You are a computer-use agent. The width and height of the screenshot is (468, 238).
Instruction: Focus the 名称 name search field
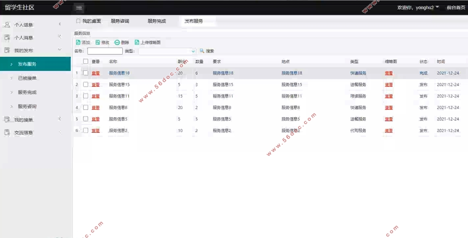coord(105,51)
